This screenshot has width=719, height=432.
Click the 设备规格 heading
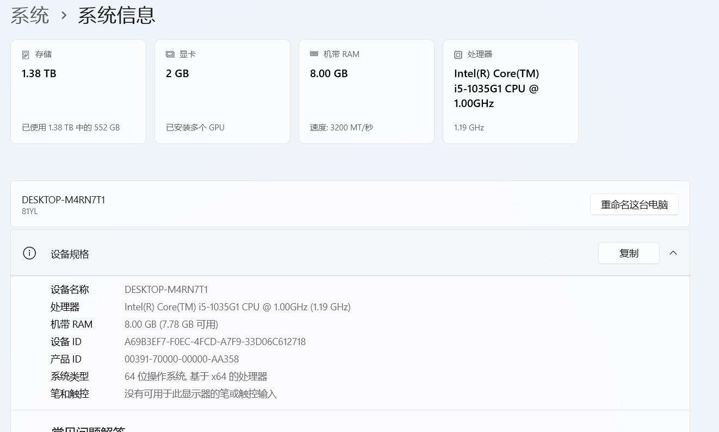coord(70,254)
